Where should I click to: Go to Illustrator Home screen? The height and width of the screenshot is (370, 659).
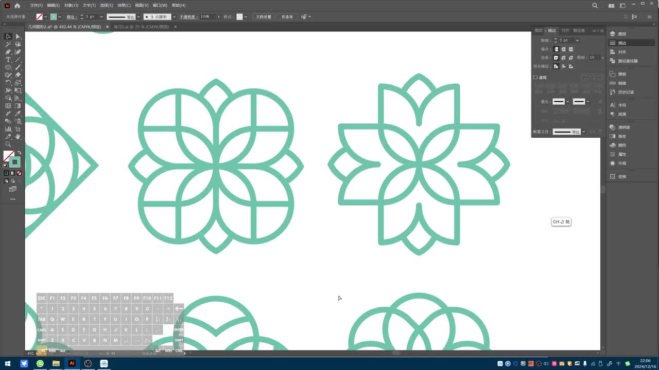click(x=18, y=6)
